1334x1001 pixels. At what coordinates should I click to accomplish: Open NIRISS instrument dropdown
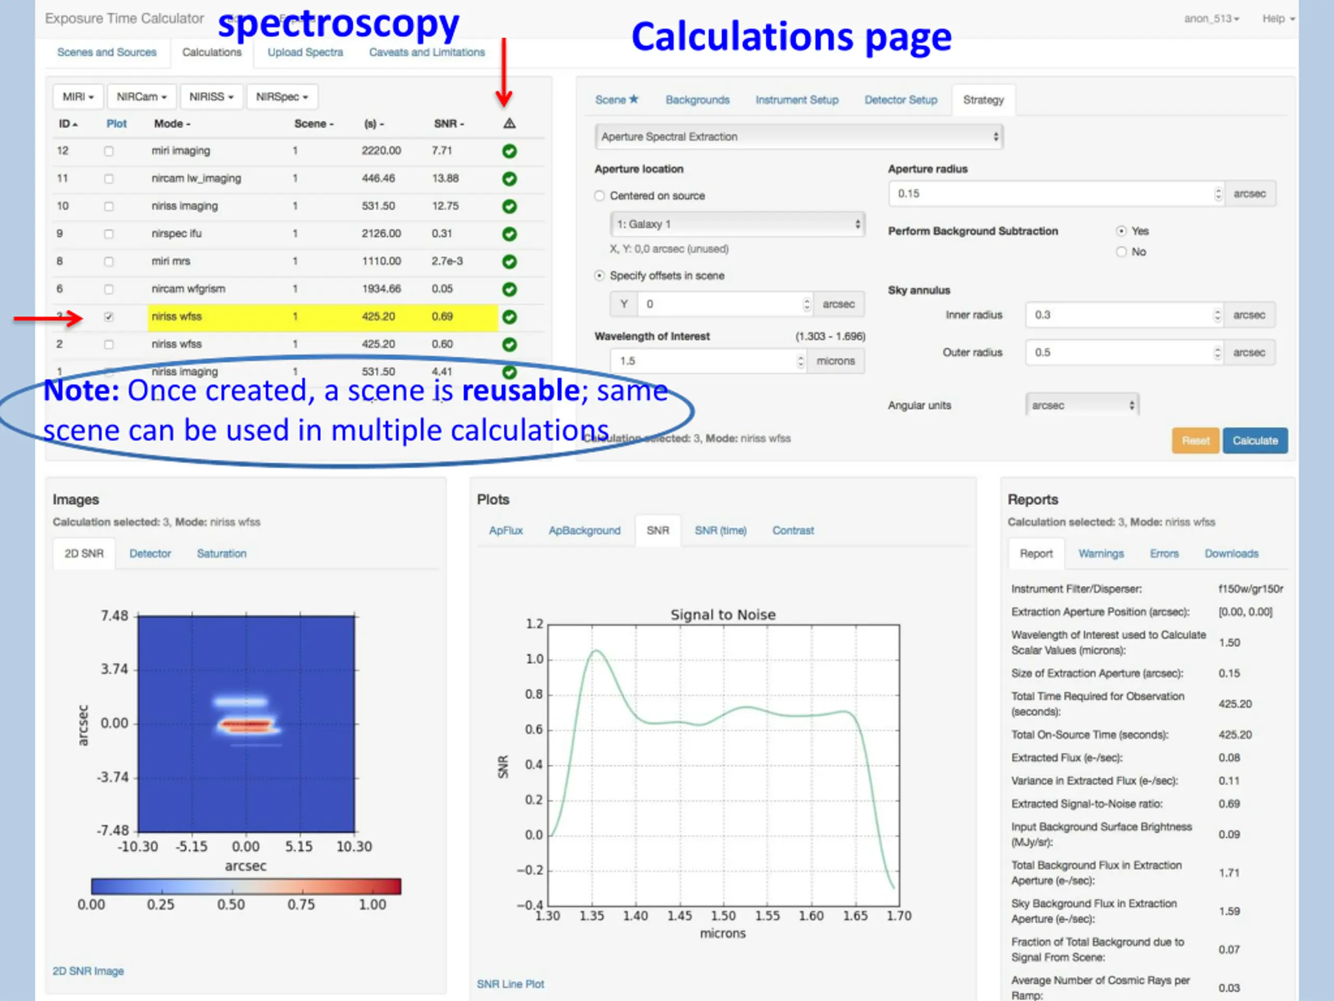pos(211,96)
